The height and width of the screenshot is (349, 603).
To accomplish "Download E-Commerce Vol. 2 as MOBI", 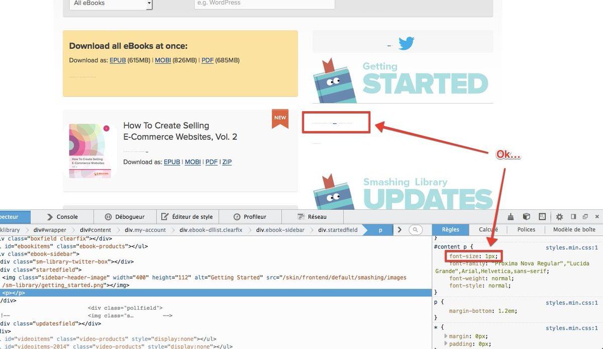I will [192, 162].
